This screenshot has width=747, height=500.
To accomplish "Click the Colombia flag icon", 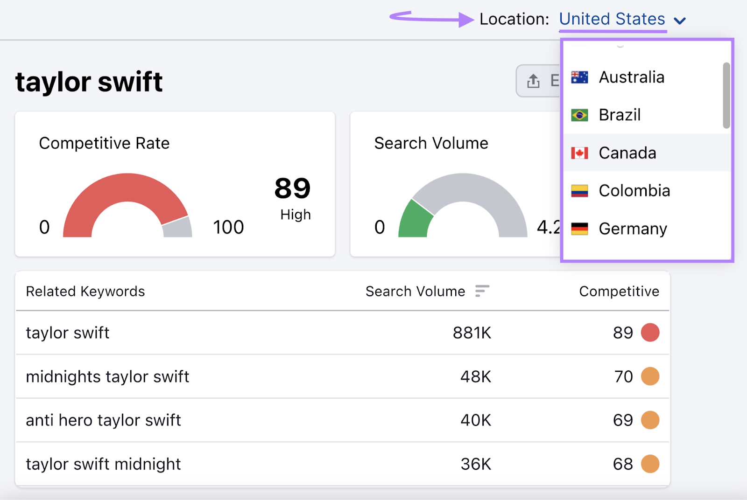I will click(x=579, y=191).
